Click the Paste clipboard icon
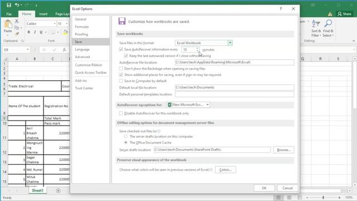357x201 pixels. tap(8, 24)
